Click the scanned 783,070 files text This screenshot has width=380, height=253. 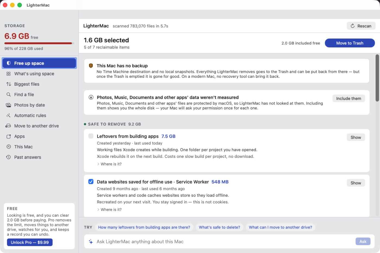tap(140, 26)
